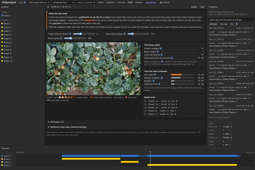Select flower_11 in the Outliner
255x170 pixels.
[x=8, y=57]
